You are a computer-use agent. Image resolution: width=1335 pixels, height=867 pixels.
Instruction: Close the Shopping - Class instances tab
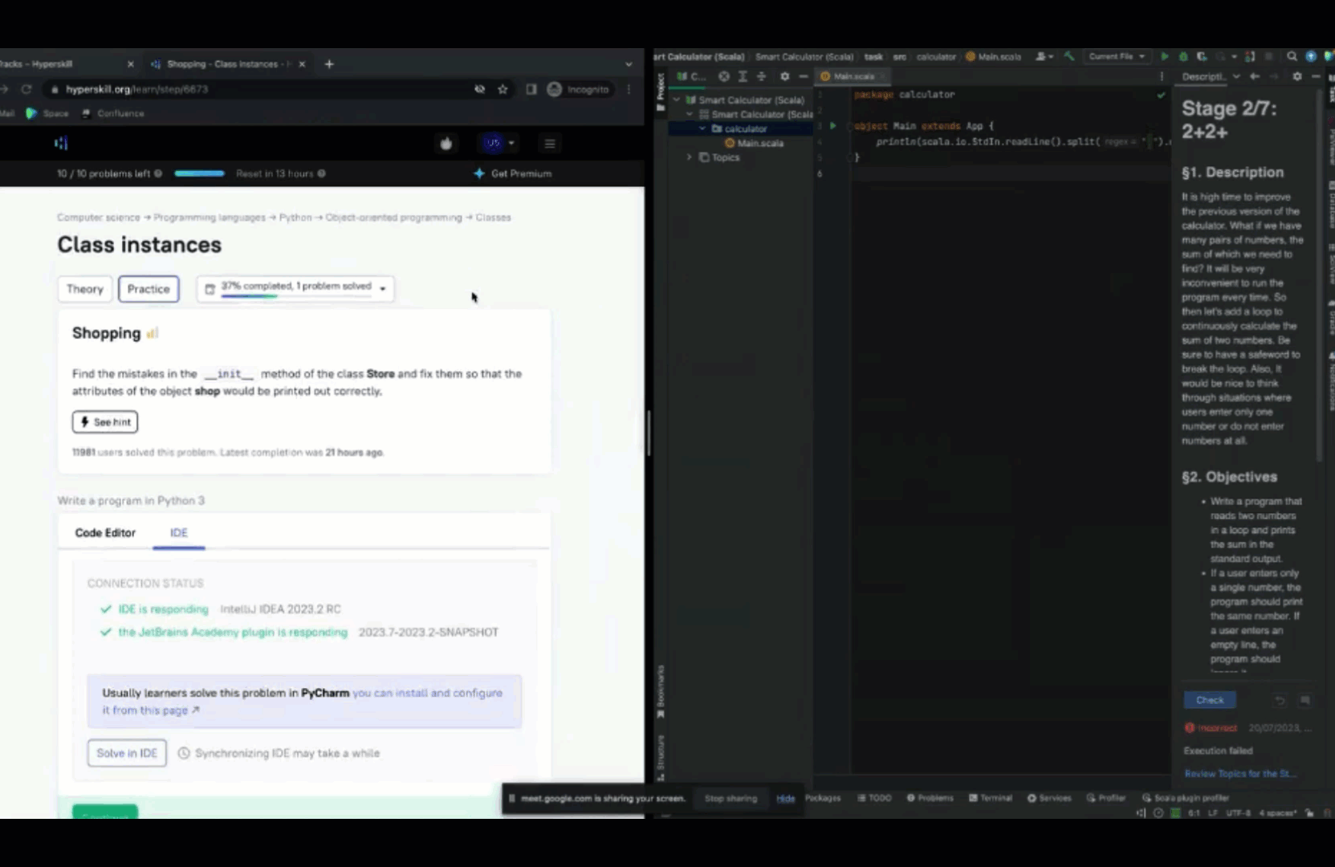pos(302,64)
